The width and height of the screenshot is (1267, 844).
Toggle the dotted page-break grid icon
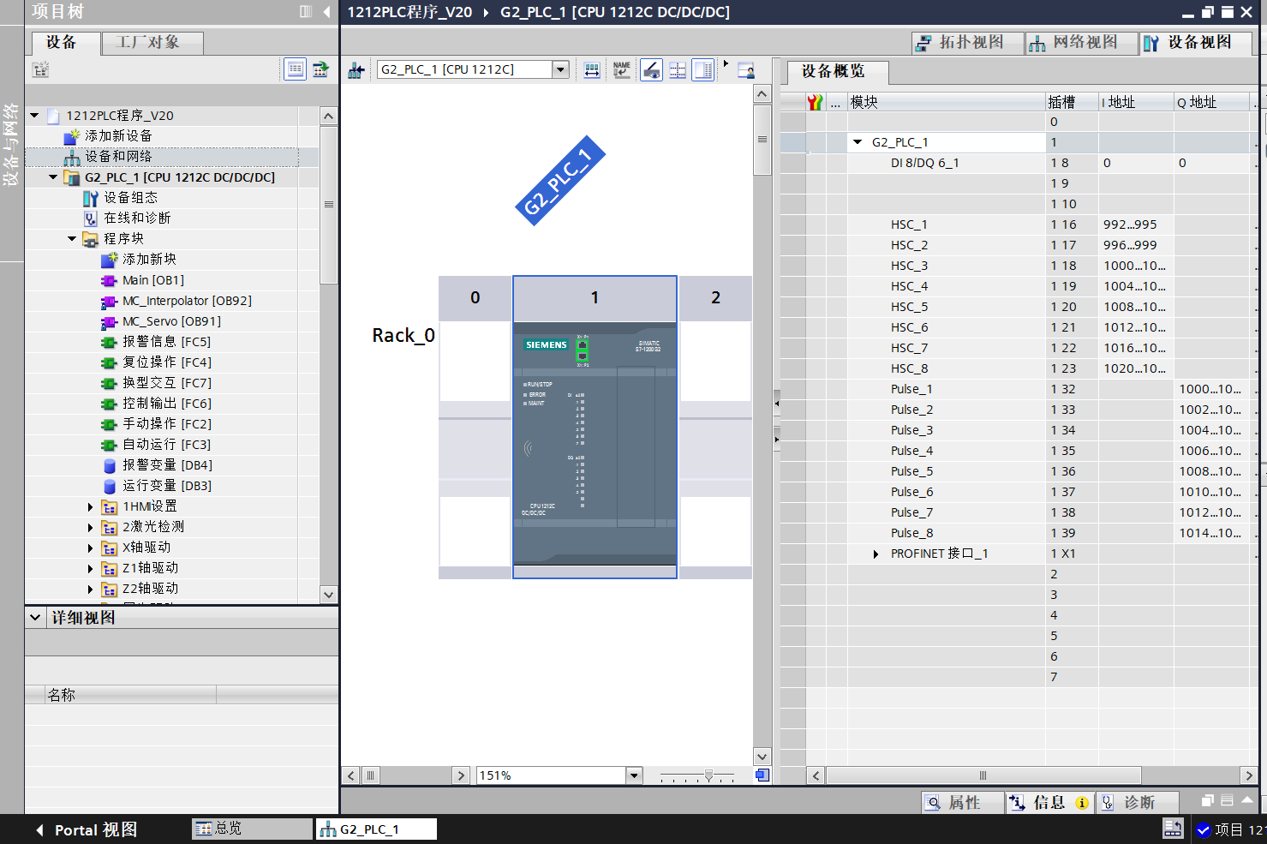pyautogui.click(x=678, y=70)
